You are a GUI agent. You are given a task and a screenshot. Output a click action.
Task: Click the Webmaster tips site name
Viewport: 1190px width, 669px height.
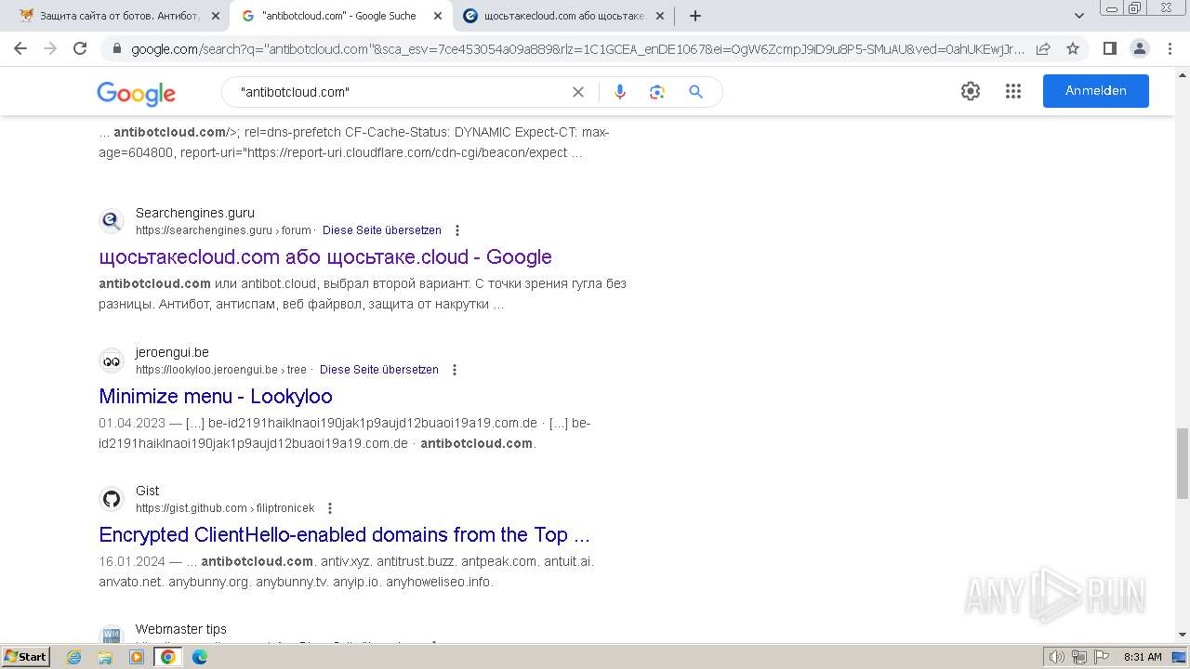pos(181,629)
